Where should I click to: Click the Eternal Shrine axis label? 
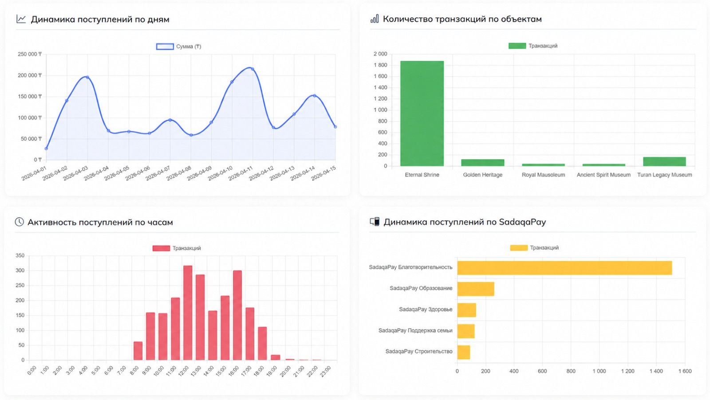click(x=422, y=175)
